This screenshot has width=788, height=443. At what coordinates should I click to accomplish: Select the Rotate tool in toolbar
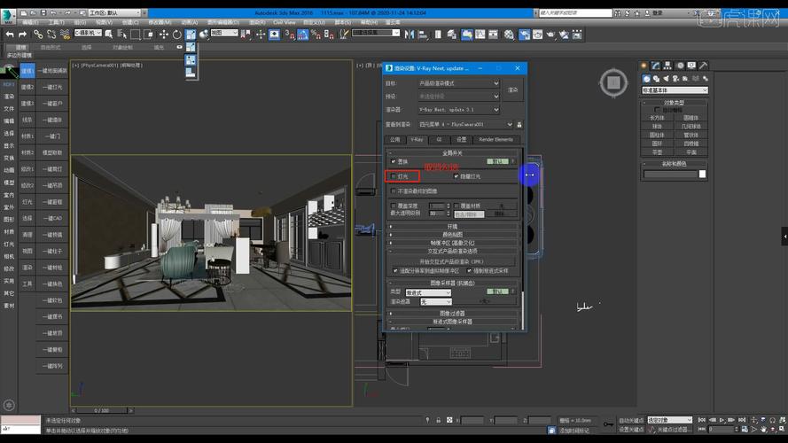coord(178,35)
